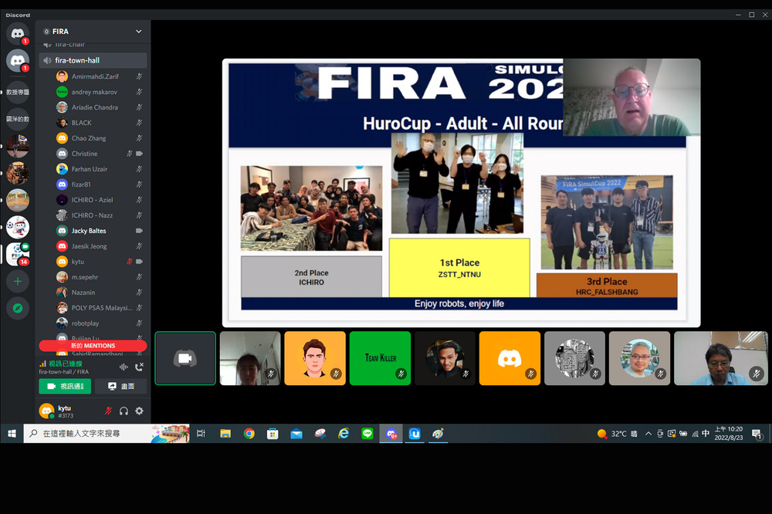This screenshot has height=514, width=772.
Task: Open File Explorer from taskbar
Action: (225, 433)
